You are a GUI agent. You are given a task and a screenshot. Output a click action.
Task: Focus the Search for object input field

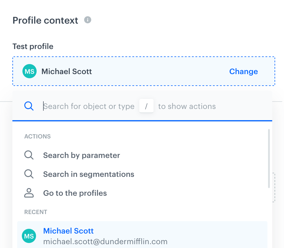tap(89, 106)
